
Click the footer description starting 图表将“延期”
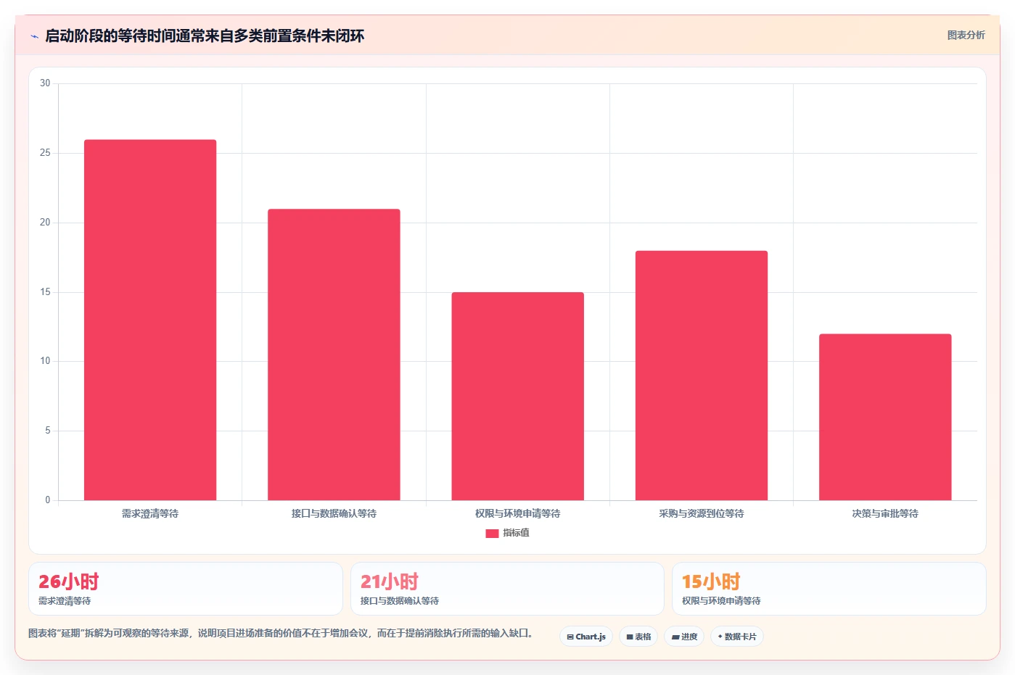(x=282, y=633)
